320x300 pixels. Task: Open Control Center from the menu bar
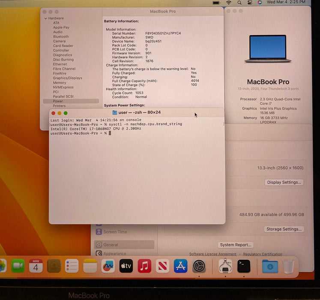250,3
